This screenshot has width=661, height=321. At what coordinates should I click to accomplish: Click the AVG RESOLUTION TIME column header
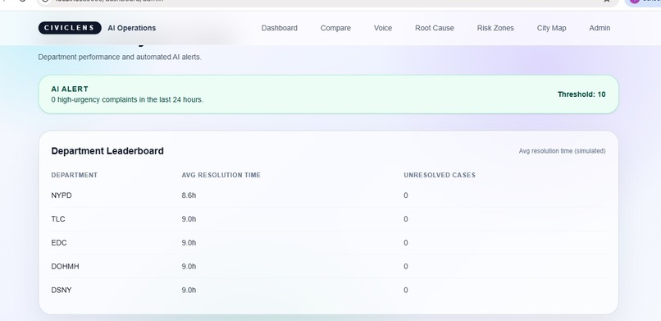(x=221, y=175)
